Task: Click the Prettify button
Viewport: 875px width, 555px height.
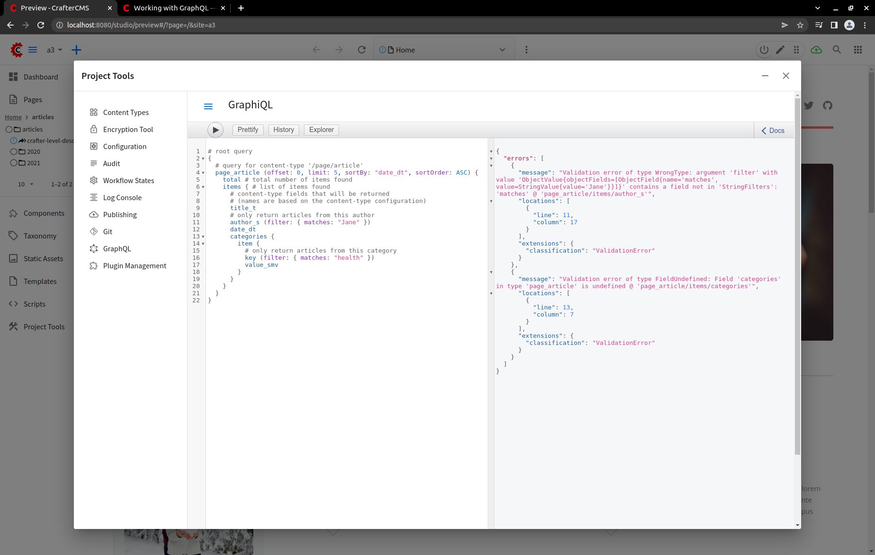Action: pos(248,130)
